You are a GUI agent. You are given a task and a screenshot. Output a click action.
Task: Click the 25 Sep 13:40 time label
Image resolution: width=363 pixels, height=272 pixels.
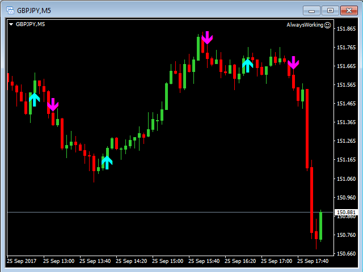[95, 261]
